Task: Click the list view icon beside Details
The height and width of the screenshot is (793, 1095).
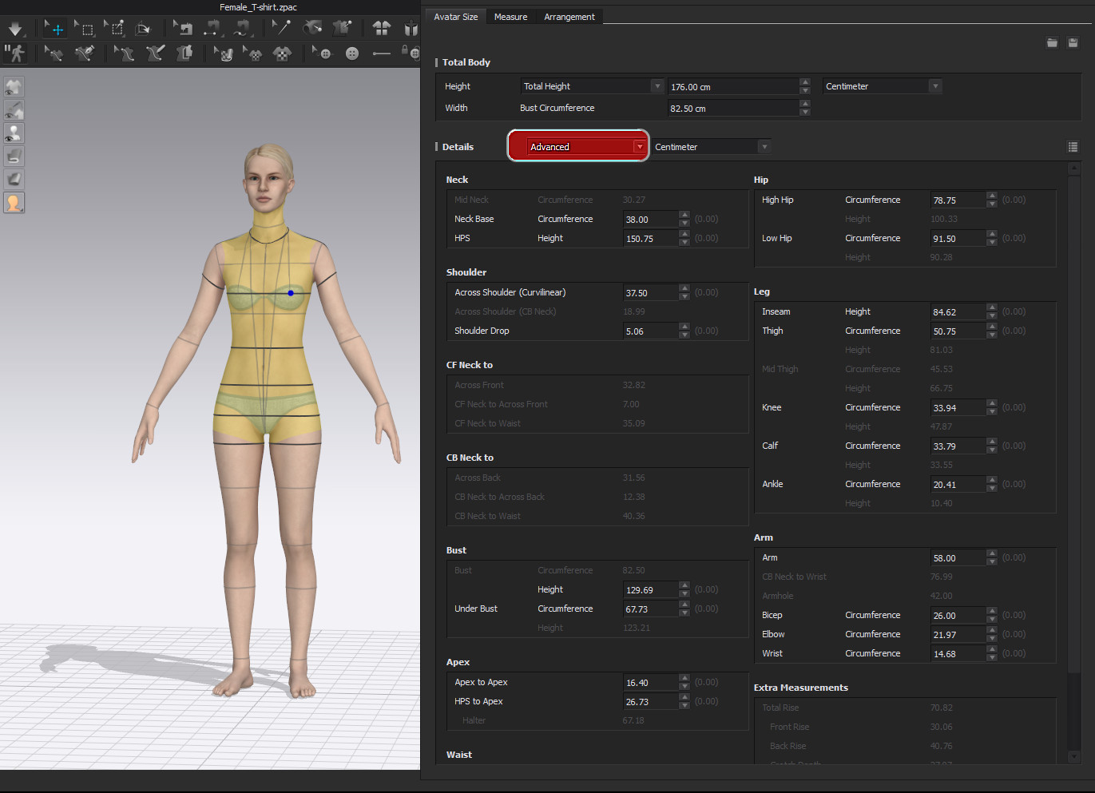Action: tap(1073, 147)
